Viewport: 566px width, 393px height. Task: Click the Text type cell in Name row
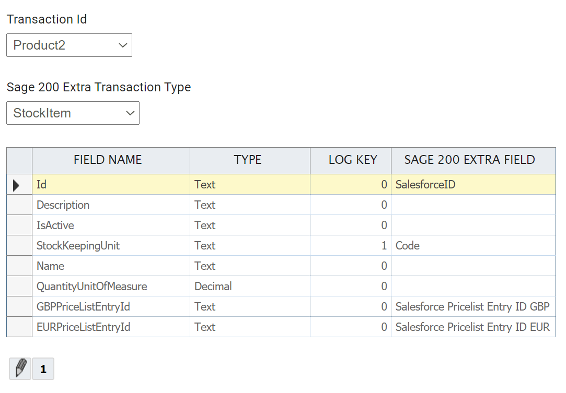tap(250, 266)
